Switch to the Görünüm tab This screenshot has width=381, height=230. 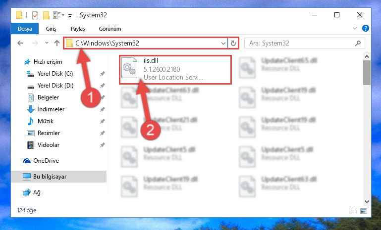[110, 29]
